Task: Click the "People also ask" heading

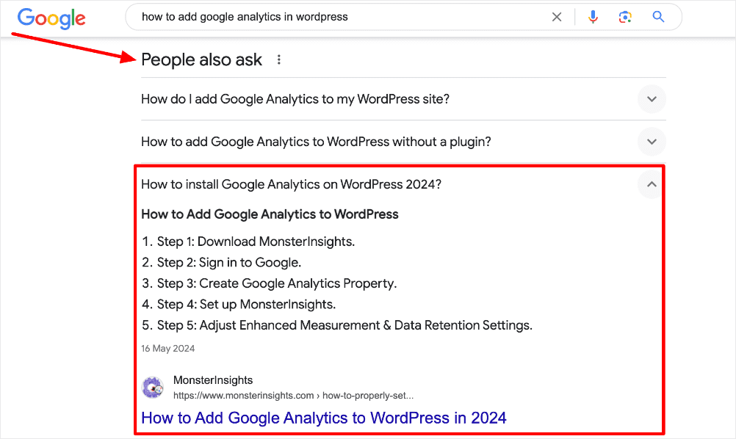Action: coord(201,60)
